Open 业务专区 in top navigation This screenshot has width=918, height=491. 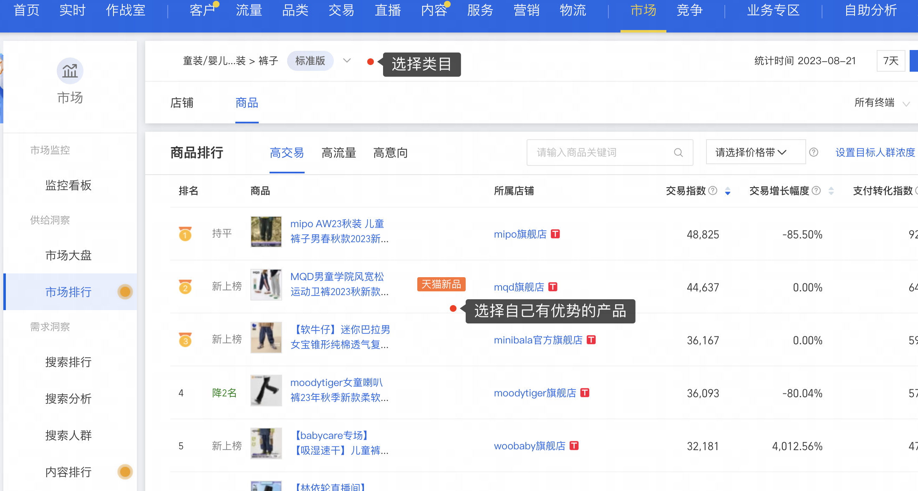coord(773,10)
